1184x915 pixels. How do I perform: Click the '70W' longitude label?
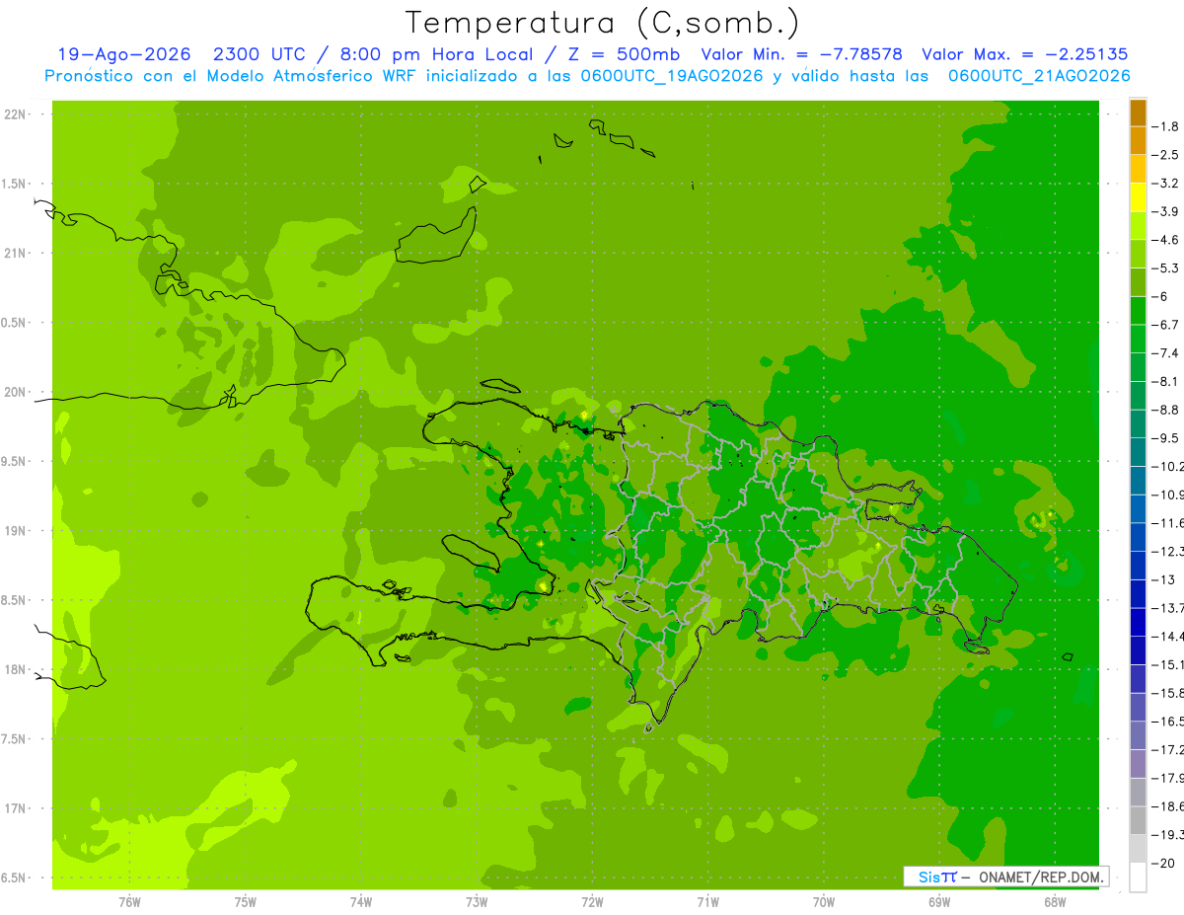[823, 902]
